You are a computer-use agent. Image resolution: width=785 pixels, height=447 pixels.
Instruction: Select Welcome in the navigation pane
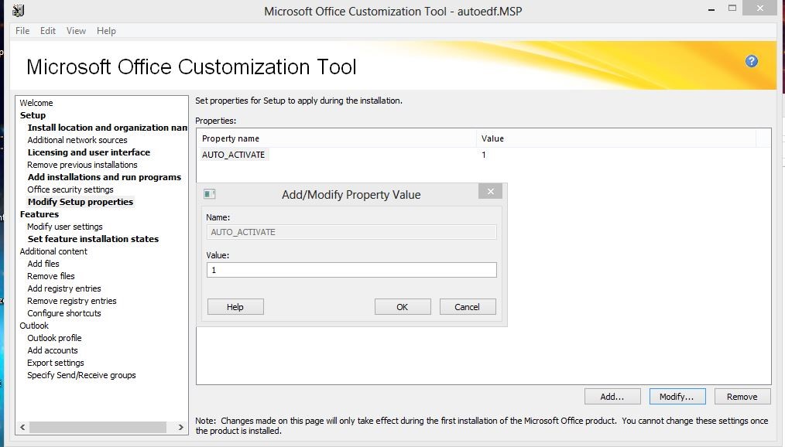tap(36, 103)
